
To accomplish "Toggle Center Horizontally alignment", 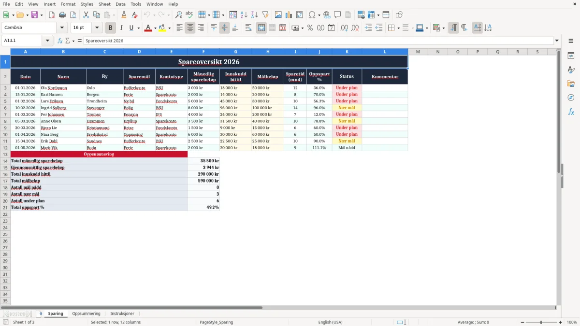I will [190, 28].
